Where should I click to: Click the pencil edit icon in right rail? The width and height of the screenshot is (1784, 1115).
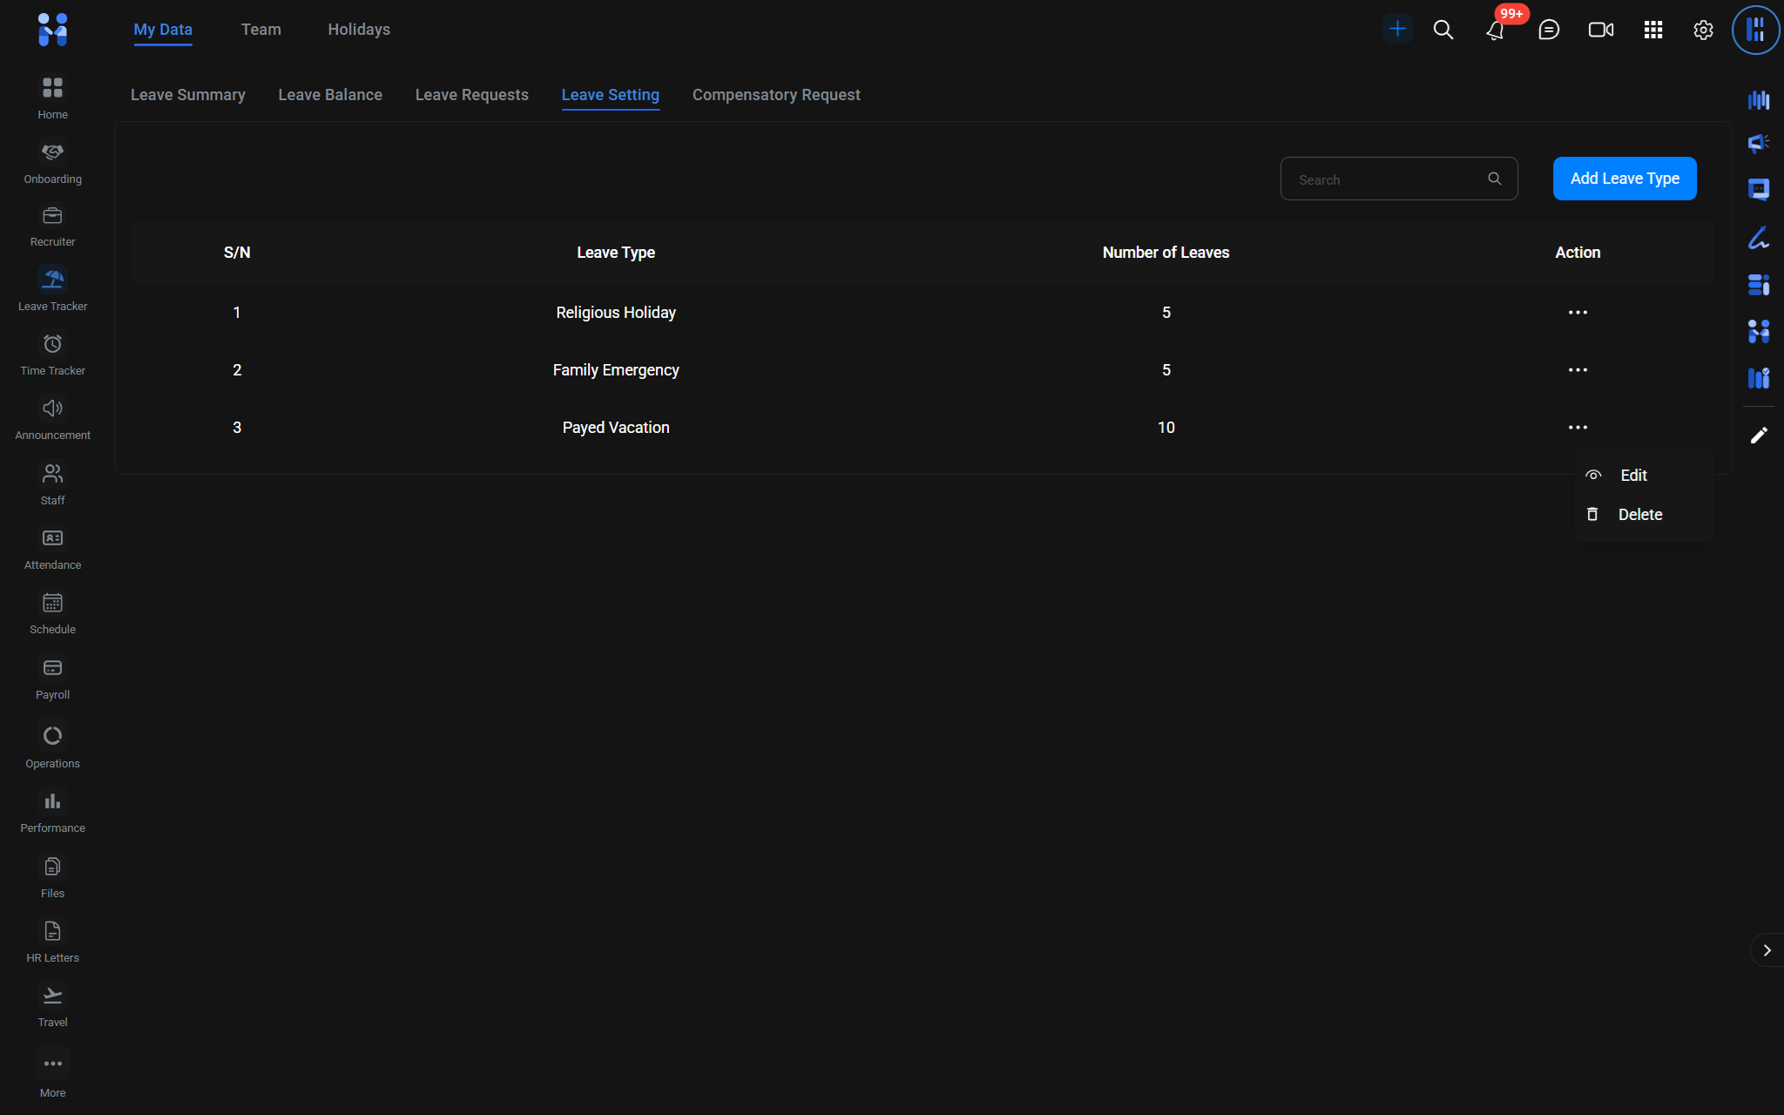pyautogui.click(x=1759, y=435)
